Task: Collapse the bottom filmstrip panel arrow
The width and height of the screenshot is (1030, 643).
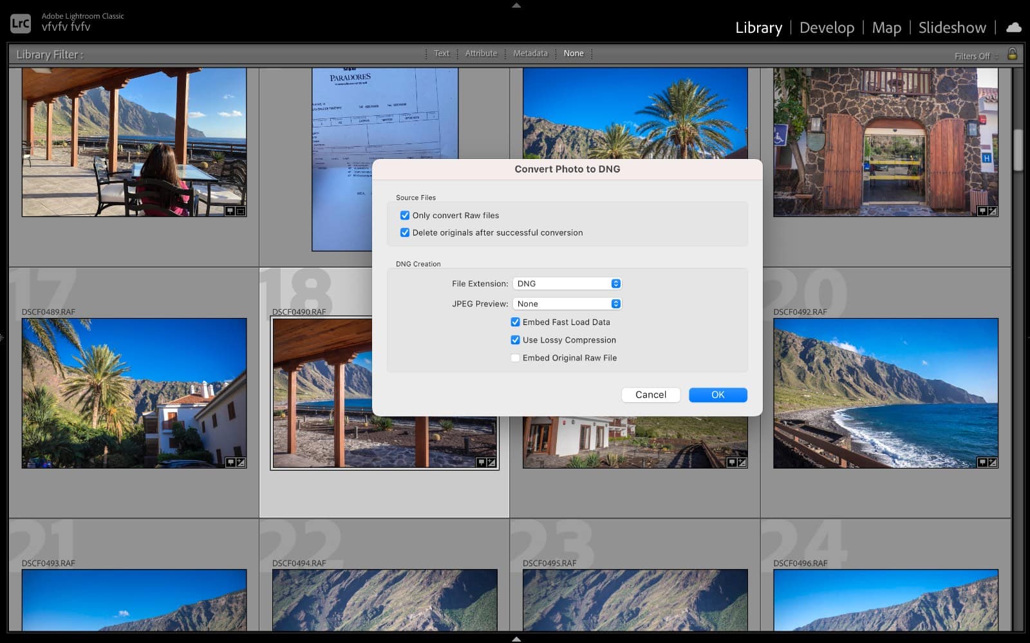Action: (x=516, y=638)
